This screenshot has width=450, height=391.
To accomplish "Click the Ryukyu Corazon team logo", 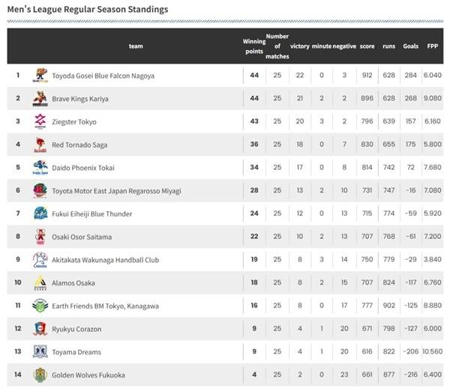I will click(40, 329).
